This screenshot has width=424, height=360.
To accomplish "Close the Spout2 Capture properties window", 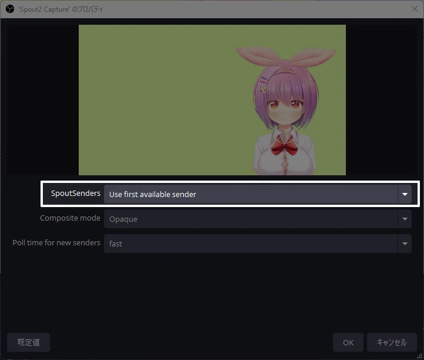I will (x=414, y=9).
